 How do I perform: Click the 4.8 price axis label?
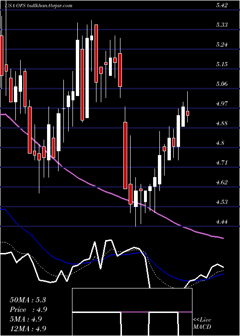(221, 143)
